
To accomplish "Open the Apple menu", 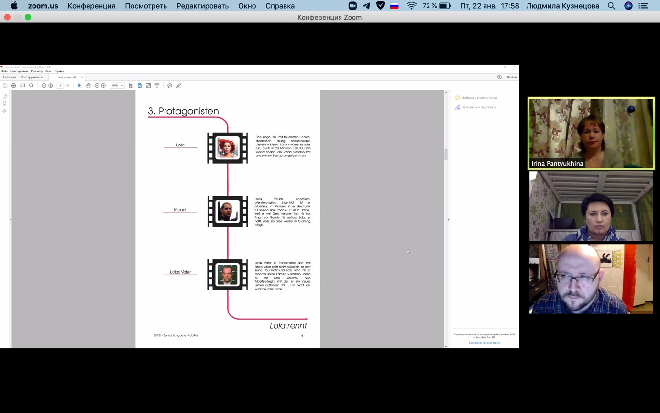I will pyautogui.click(x=14, y=6).
